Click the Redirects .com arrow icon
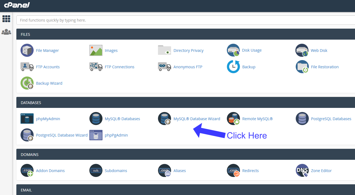 pos(233,170)
